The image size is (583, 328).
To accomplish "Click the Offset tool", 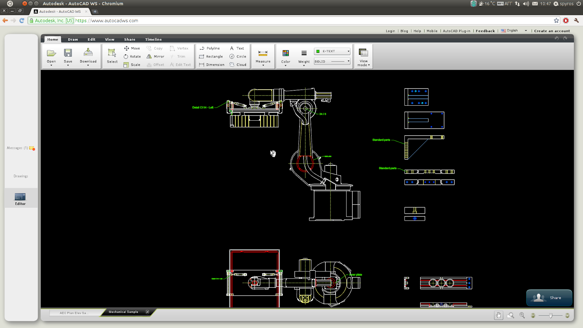I will [155, 65].
